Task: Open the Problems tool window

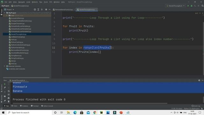Action: tap(24, 106)
